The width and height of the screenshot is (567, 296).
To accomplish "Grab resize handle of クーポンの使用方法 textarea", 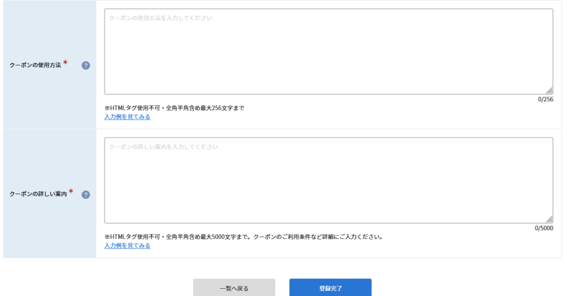I will tap(549, 91).
